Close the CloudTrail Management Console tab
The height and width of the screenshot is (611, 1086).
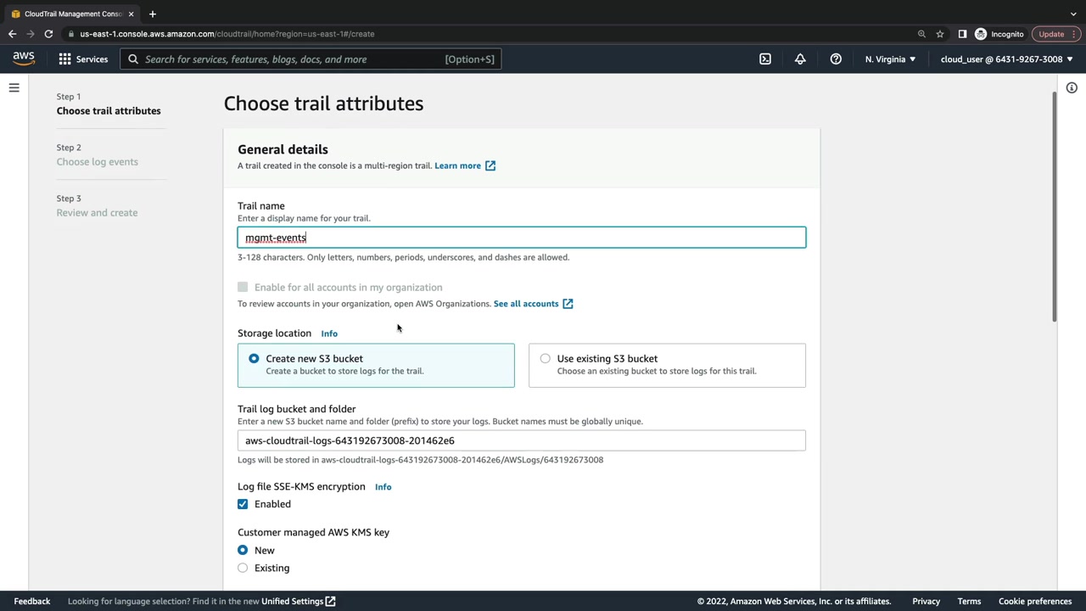(131, 14)
